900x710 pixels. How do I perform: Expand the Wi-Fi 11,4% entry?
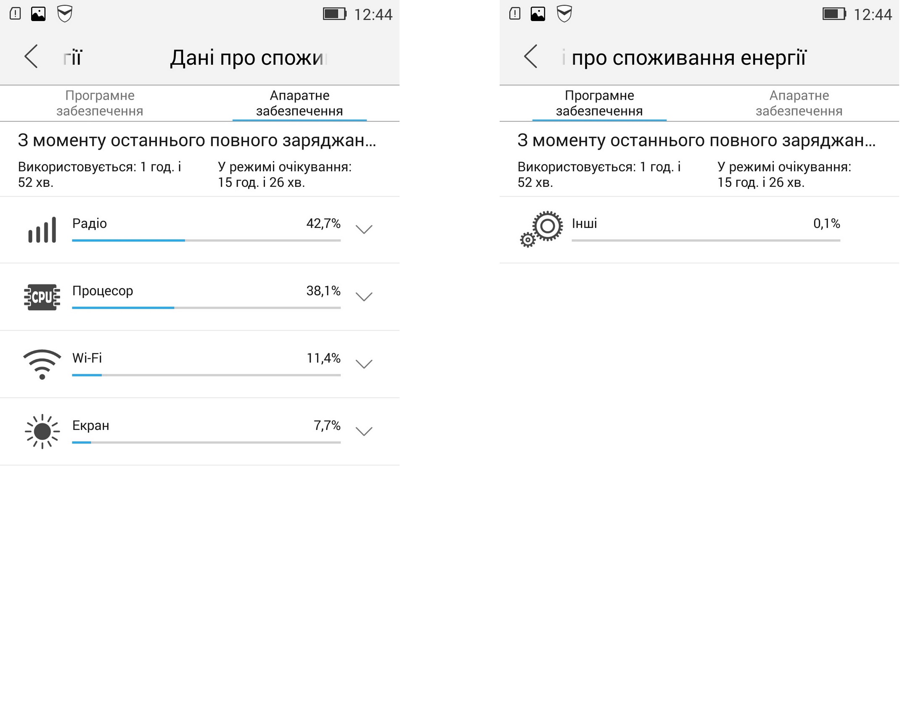(364, 364)
